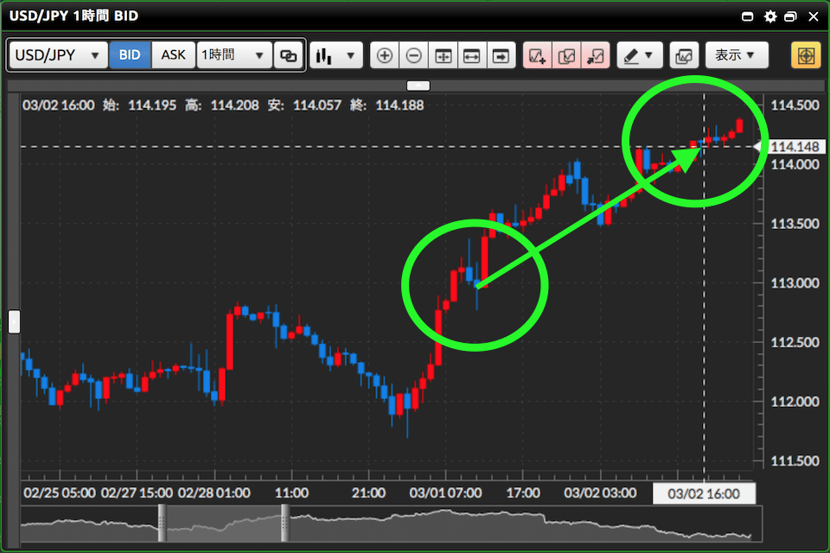Click the left handle of the range navigator
This screenshot has width=830, height=553.
coord(163,523)
